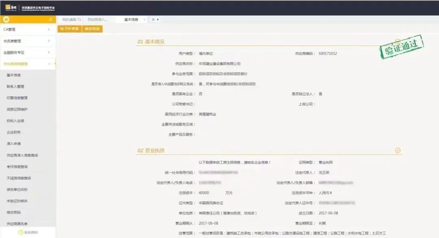Click the tab list arrow icon
Viewport: 439px width, 238px height.
pyautogui.click(x=158, y=19)
